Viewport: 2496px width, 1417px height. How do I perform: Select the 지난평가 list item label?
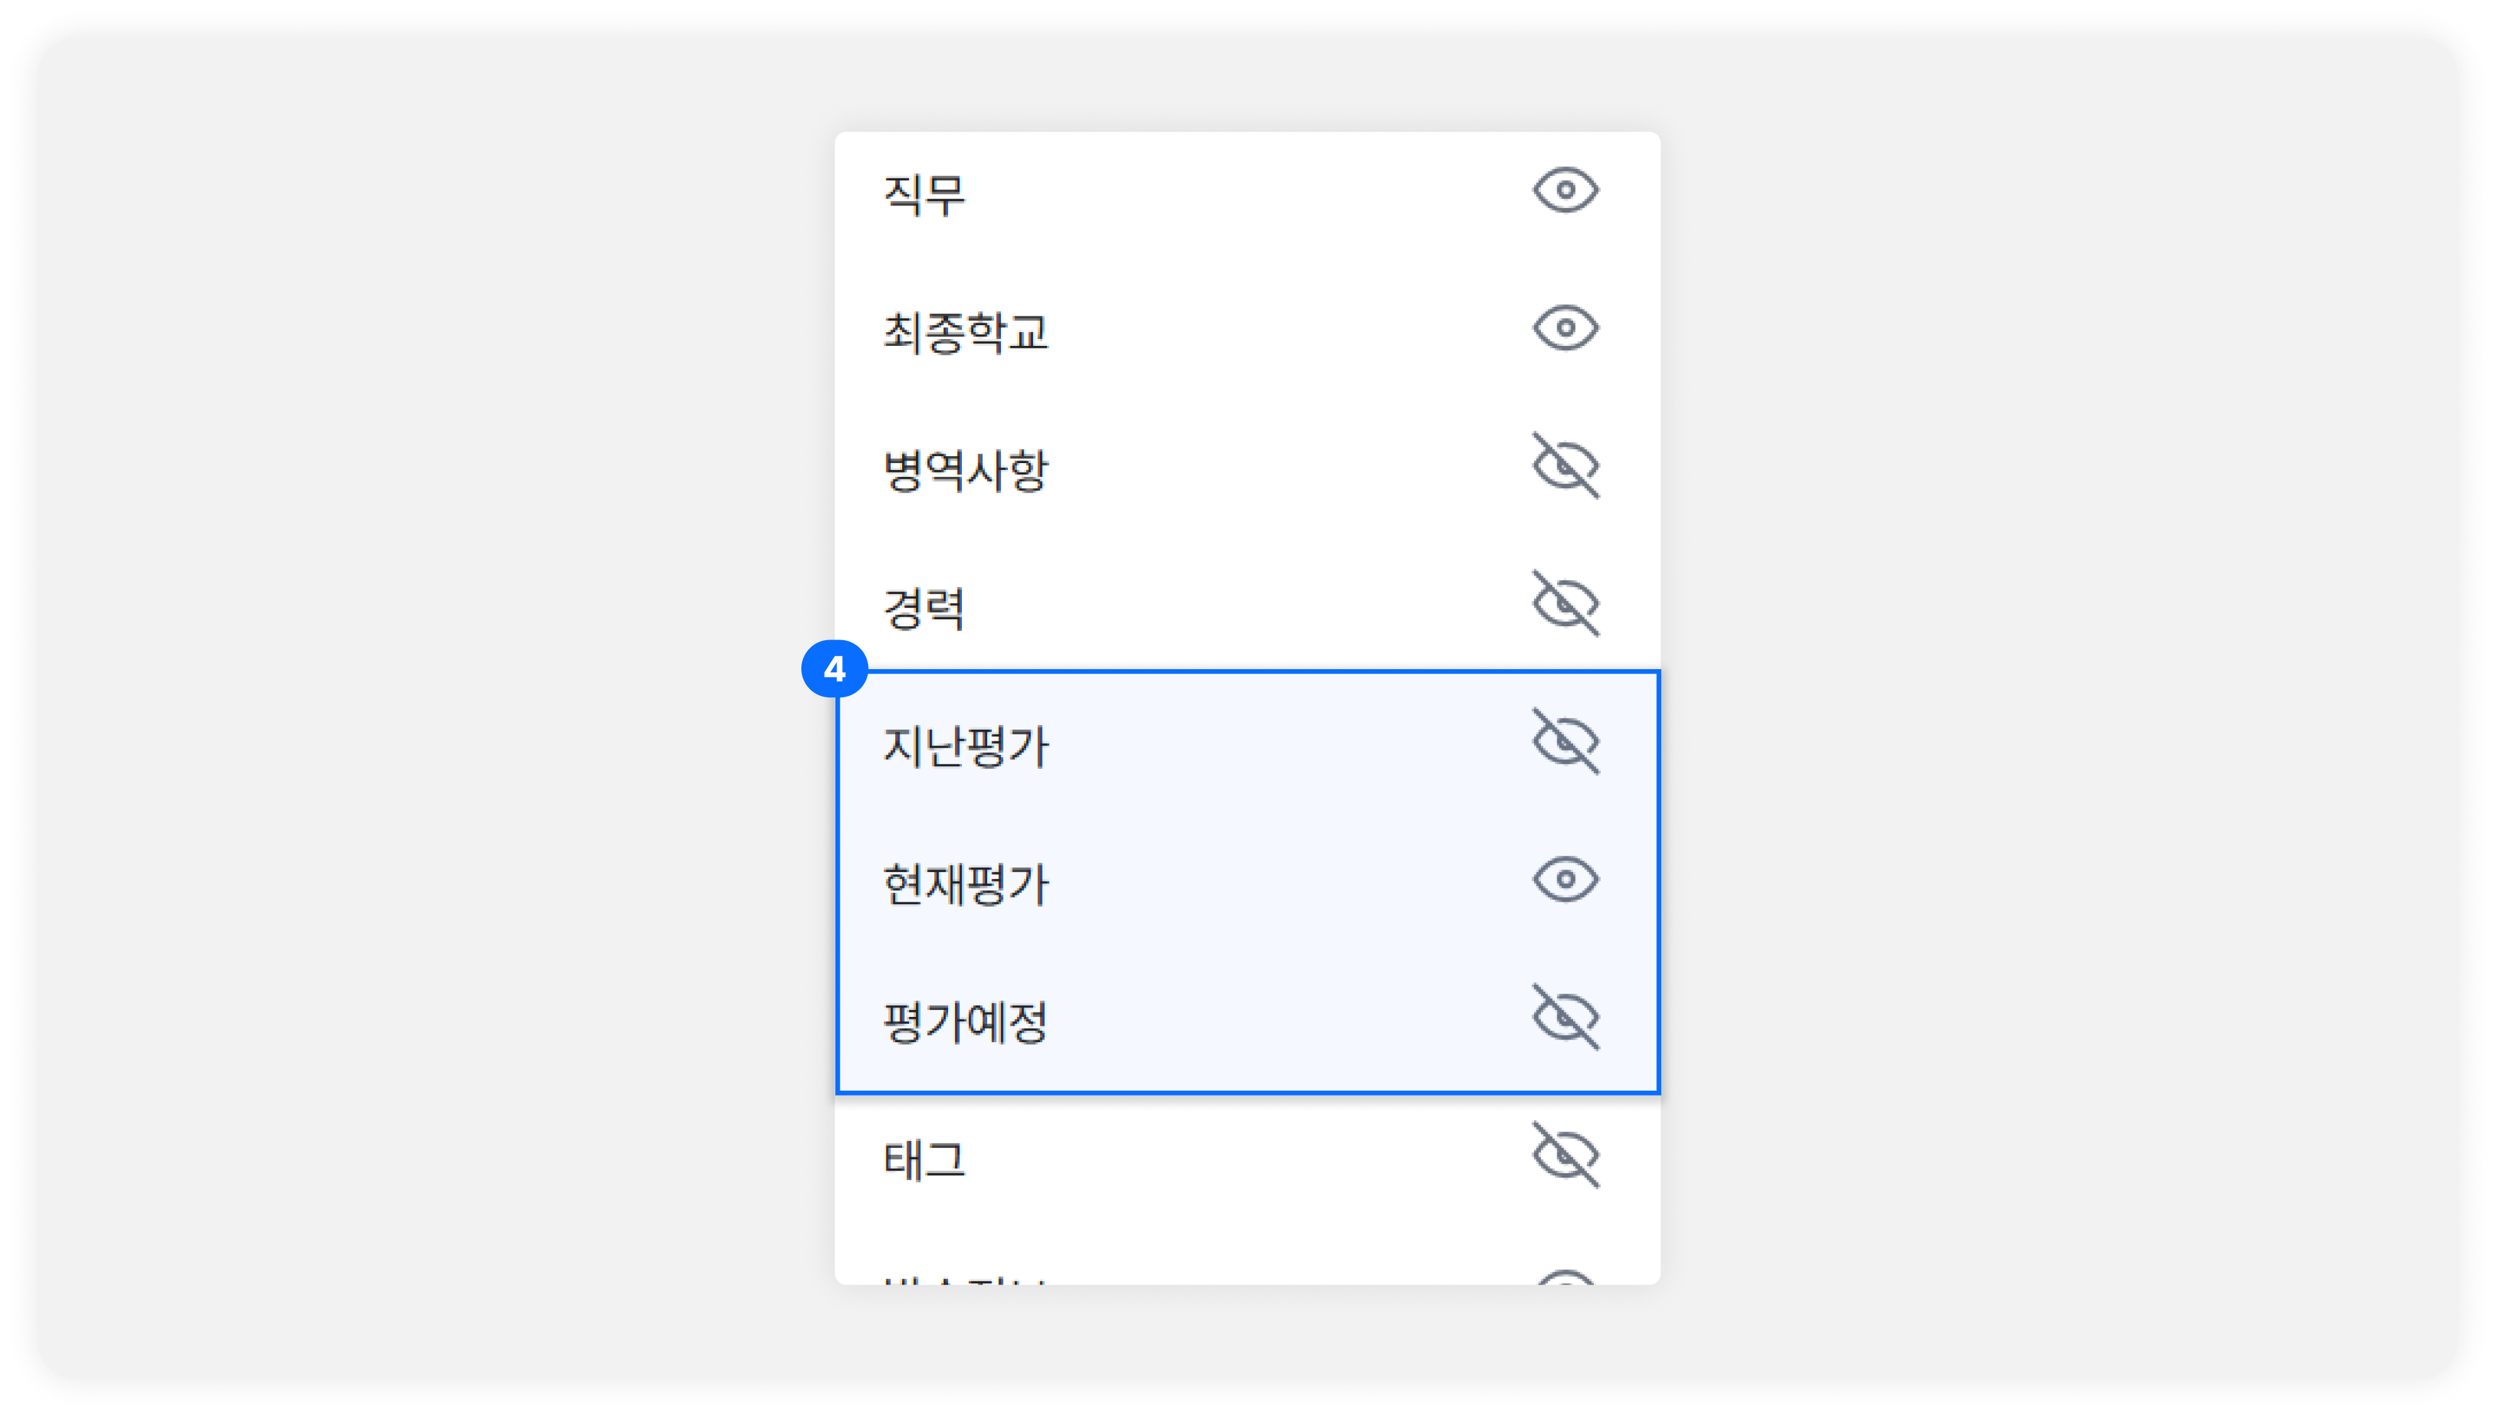(965, 747)
